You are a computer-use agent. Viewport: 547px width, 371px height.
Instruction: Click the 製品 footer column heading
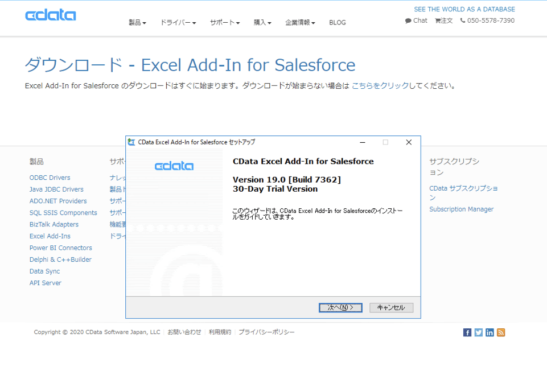36,162
